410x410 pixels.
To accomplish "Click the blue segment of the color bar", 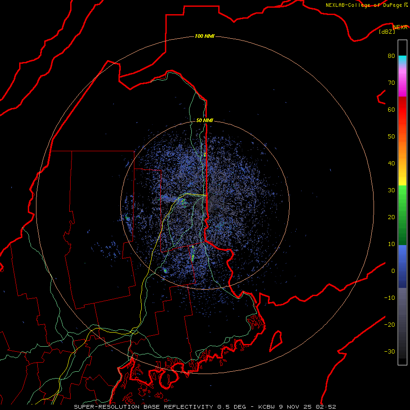I will tap(402, 266).
